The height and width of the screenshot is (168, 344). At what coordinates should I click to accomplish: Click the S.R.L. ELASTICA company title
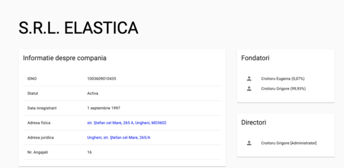78,28
